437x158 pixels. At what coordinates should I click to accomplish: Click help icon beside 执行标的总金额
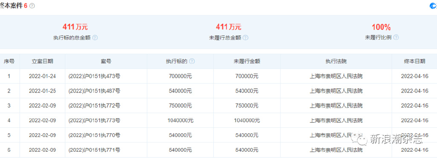click(95, 38)
